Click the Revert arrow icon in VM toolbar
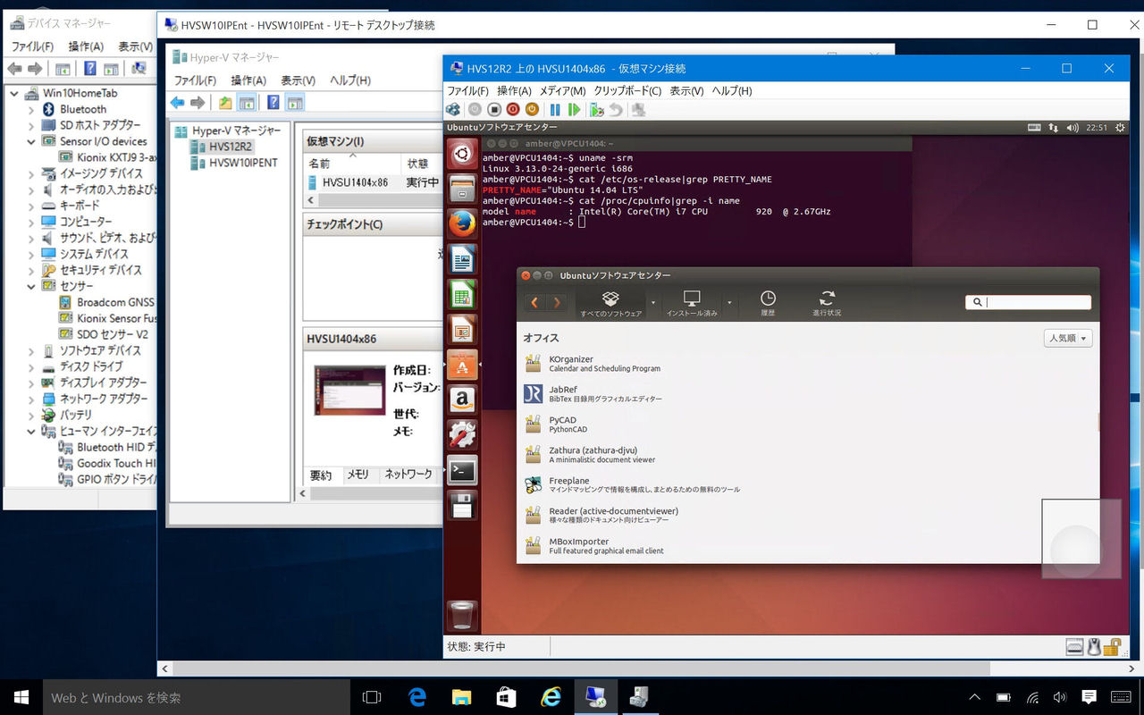The height and width of the screenshot is (715, 1144). click(x=616, y=109)
